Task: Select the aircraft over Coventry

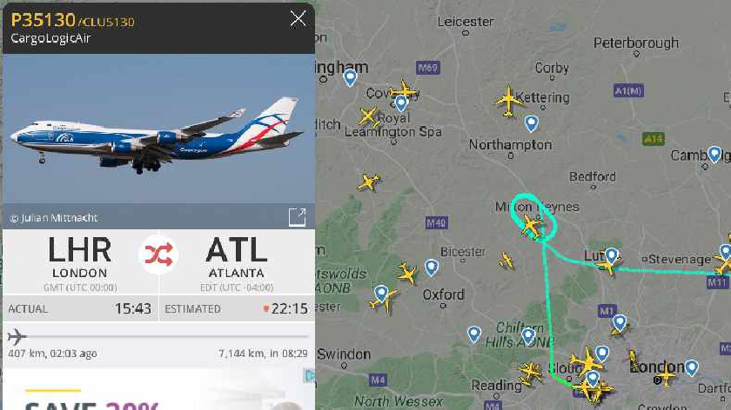Action: 403,89
